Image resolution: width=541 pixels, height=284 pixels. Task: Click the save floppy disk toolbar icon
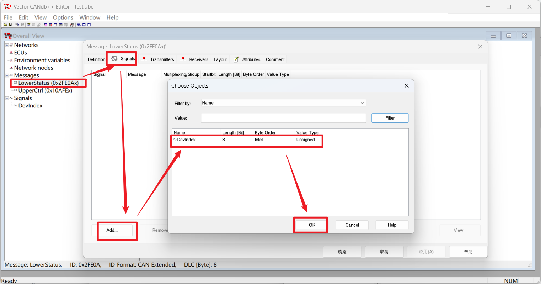click(x=11, y=25)
